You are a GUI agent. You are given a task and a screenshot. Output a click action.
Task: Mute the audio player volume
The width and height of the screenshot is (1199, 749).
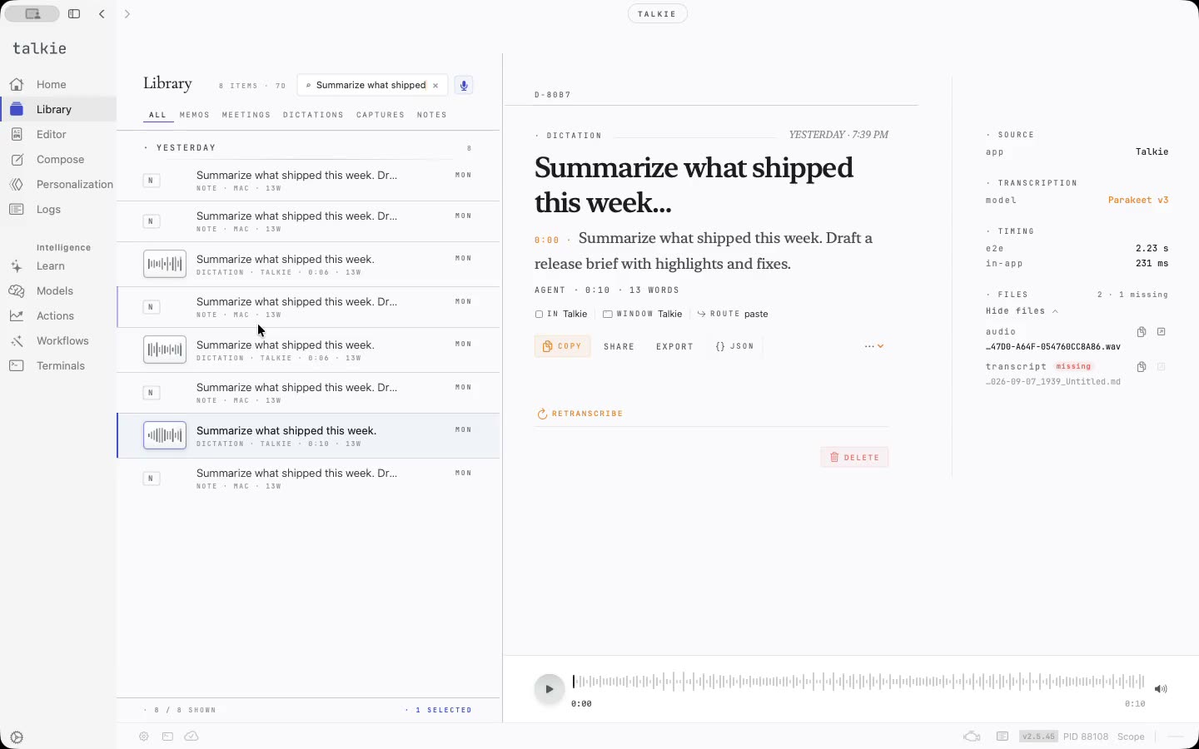pyautogui.click(x=1161, y=689)
